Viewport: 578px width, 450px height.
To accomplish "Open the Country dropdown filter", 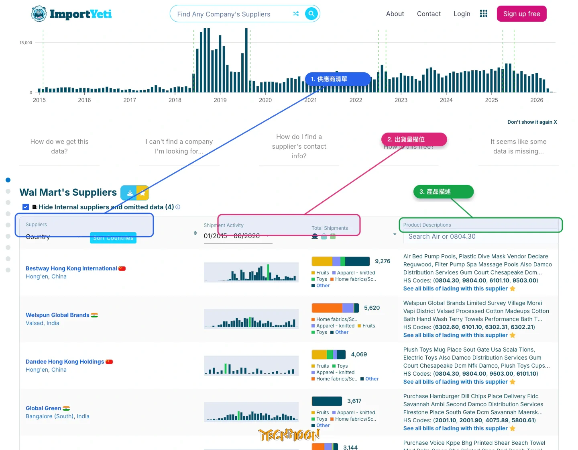I will [55, 237].
